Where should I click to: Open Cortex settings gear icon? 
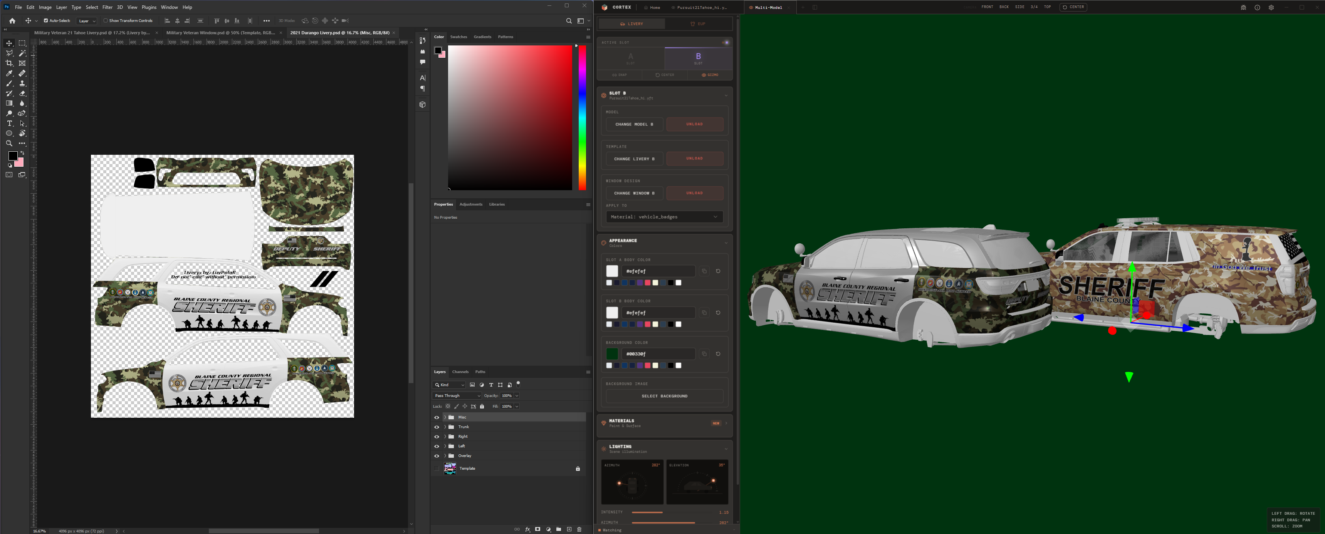click(x=1271, y=7)
